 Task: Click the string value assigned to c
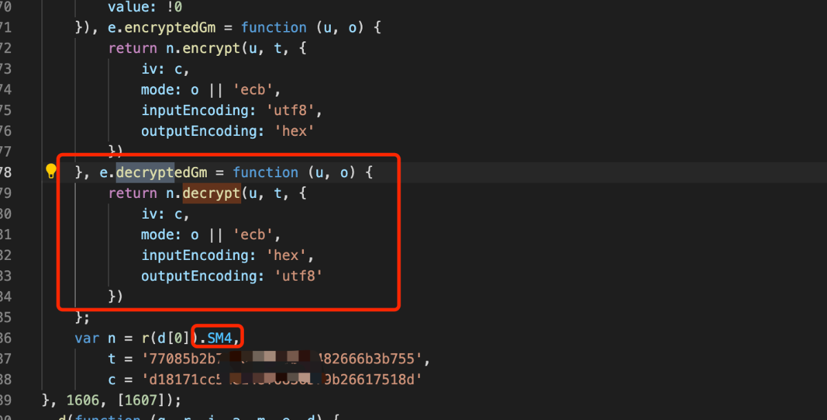[282, 379]
